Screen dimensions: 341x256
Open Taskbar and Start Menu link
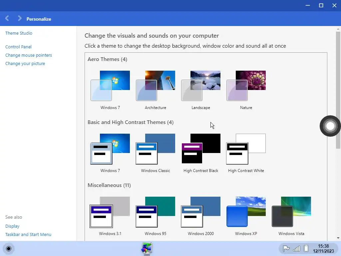coord(28,234)
